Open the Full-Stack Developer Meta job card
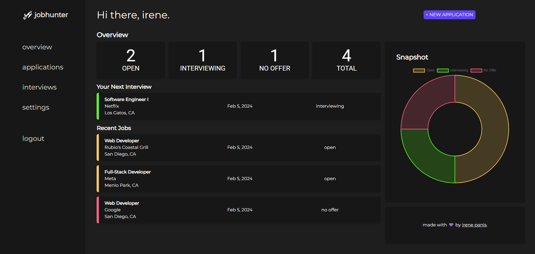Screen dimensions: 535x254 point(238,179)
